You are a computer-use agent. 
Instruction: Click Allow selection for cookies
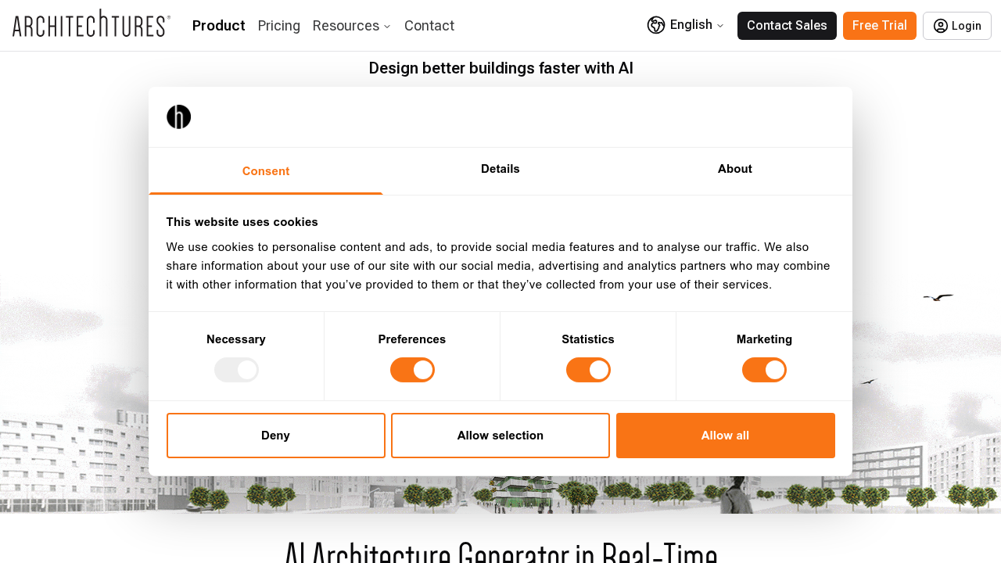[500, 435]
